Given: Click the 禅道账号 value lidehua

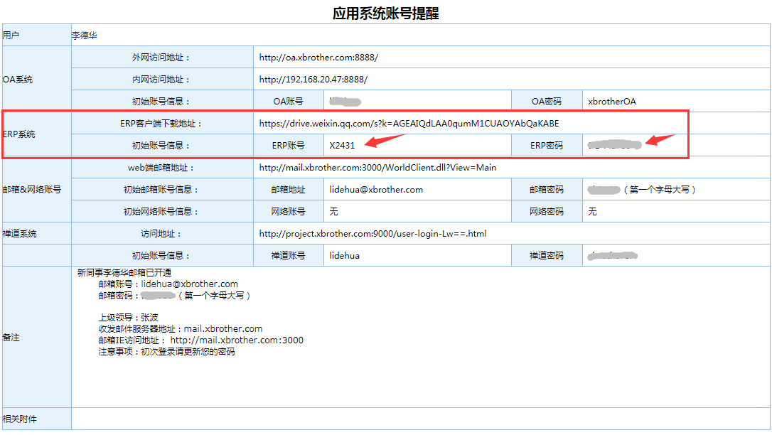Looking at the screenshot, I should 344,255.
